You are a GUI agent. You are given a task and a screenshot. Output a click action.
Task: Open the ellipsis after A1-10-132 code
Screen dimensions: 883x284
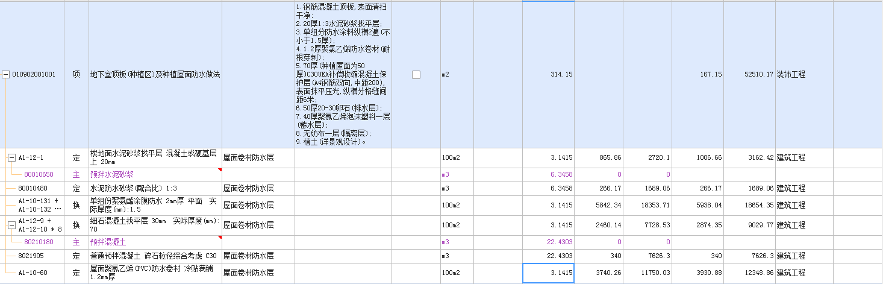click(57, 209)
